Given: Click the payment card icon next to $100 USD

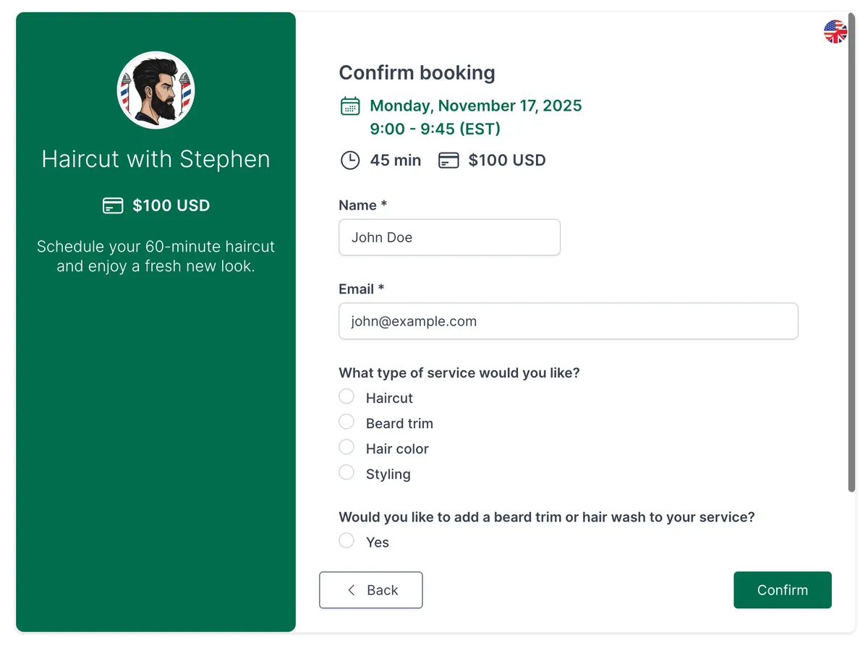Looking at the screenshot, I should click(448, 160).
